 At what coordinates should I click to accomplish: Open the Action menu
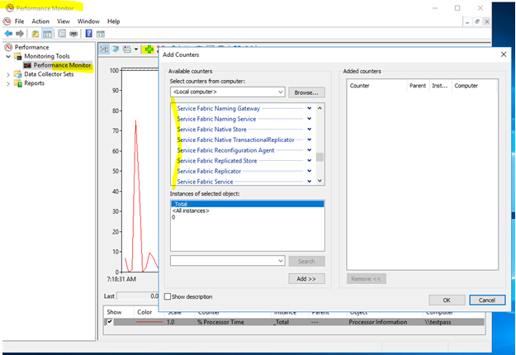[40, 21]
